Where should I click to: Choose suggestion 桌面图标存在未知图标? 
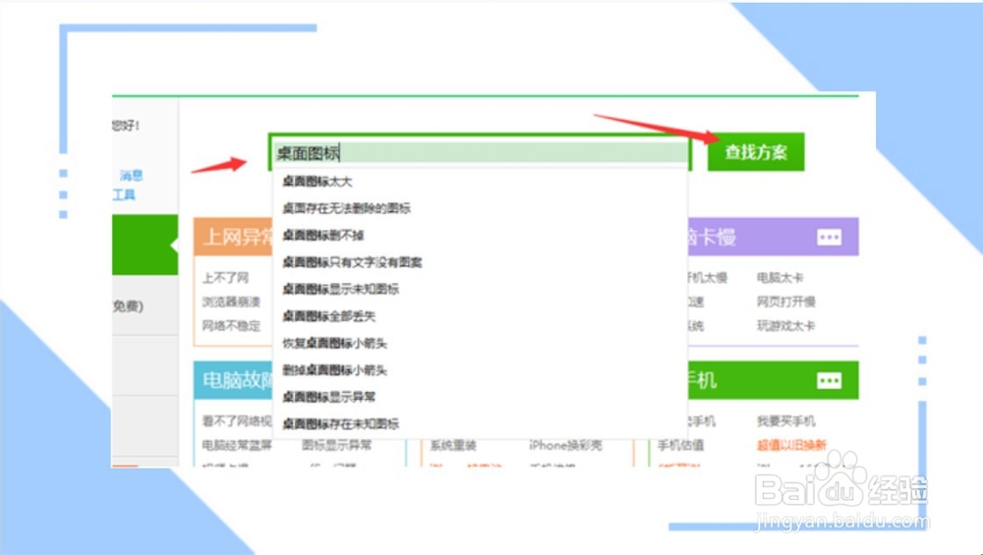coord(340,424)
